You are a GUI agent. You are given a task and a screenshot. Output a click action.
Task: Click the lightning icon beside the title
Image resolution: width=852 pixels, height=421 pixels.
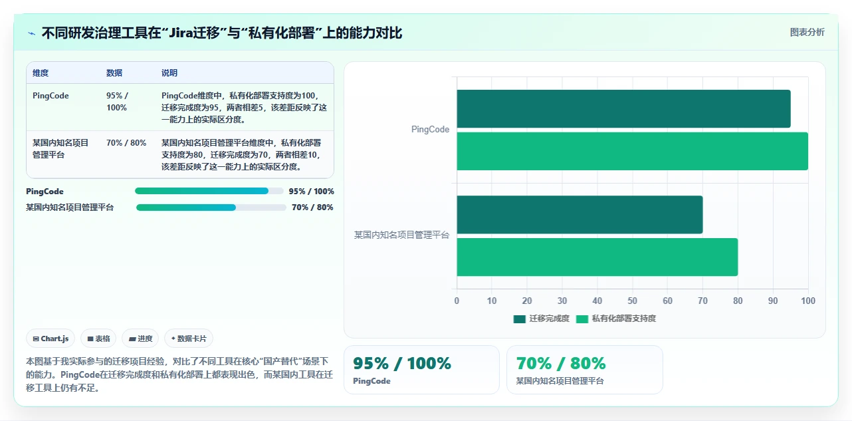pyautogui.click(x=31, y=33)
